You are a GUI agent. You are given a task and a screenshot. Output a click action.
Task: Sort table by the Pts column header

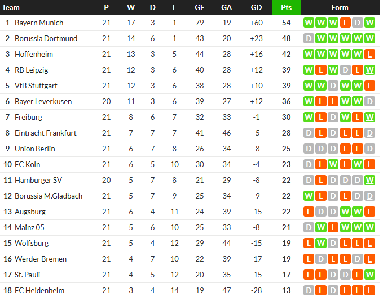(287, 7)
